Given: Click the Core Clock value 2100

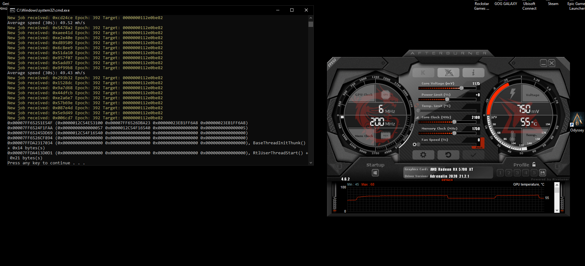Looking at the screenshot, I should 476,117.
